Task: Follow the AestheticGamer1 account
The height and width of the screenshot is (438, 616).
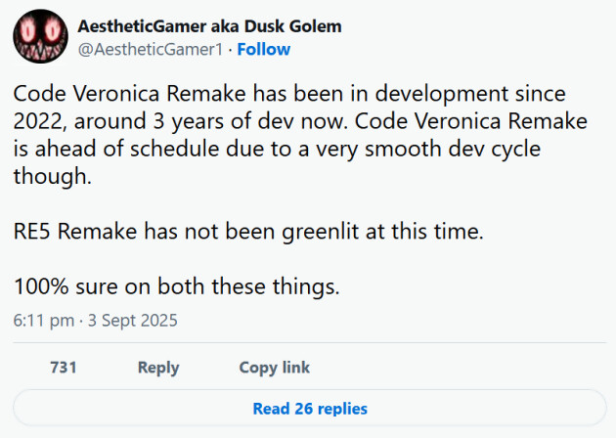Action: click(x=264, y=50)
